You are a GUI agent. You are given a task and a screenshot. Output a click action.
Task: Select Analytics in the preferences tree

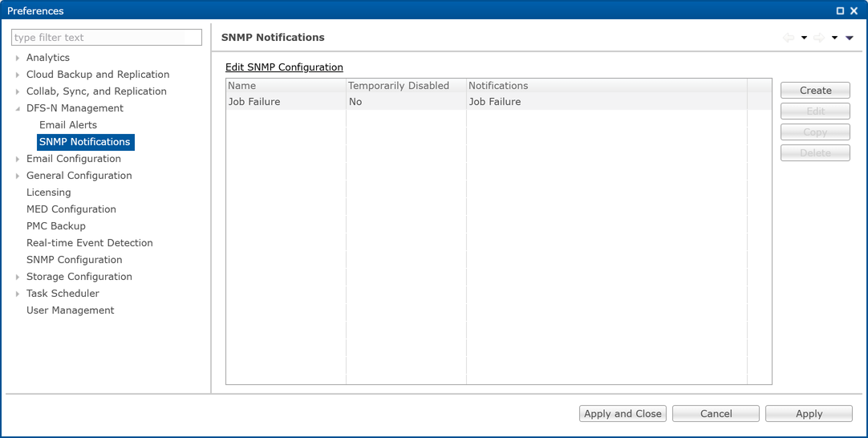click(48, 58)
